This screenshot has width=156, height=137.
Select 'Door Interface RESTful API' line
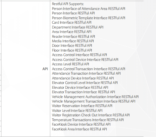(x=72, y=46)
